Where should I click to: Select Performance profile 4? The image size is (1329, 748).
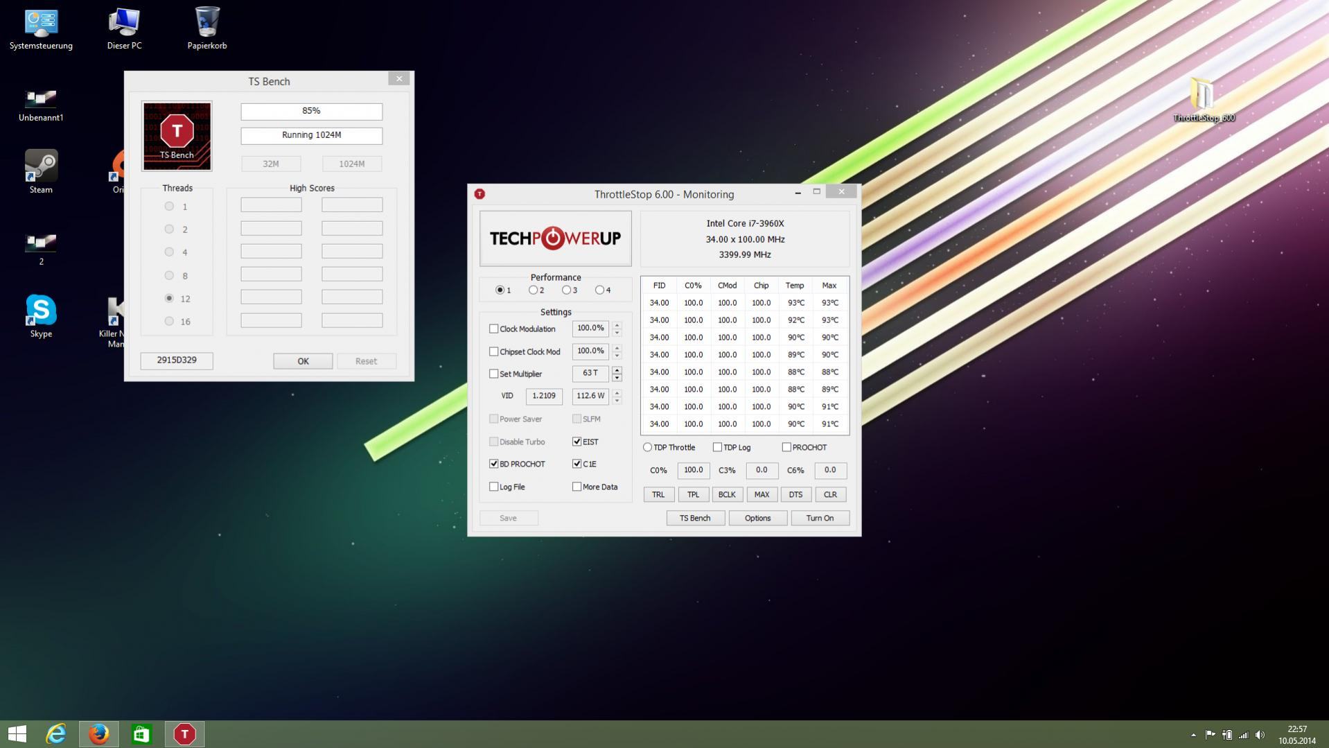[x=600, y=290]
